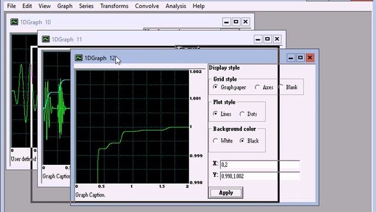Open the Analysis menu
This screenshot has width=376, height=212.
tap(176, 6)
